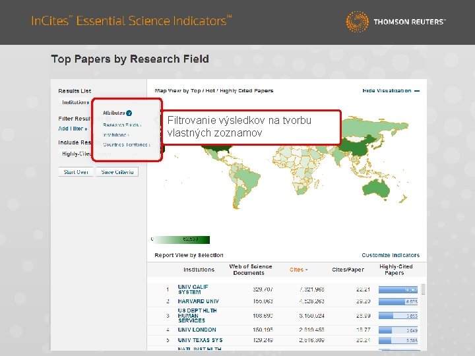This screenshot has height=356, width=475.
Task: Click Highly-Cited Papers bar for HARVARD UNIV
Action: 398,301
